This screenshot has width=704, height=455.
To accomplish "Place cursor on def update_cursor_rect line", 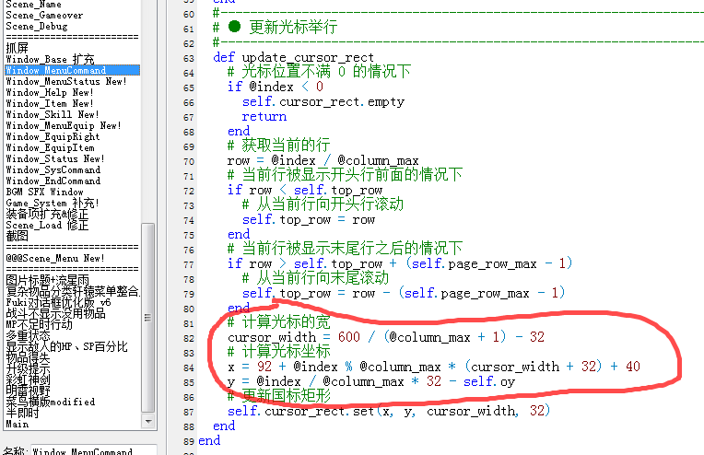I will (x=293, y=57).
